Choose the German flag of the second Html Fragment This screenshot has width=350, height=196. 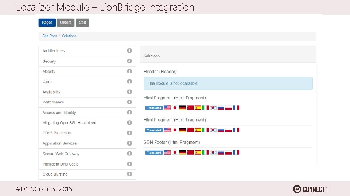pyautogui.click(x=182, y=130)
